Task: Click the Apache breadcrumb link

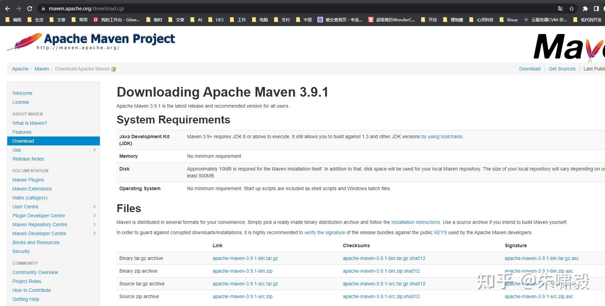Action: pyautogui.click(x=20, y=69)
